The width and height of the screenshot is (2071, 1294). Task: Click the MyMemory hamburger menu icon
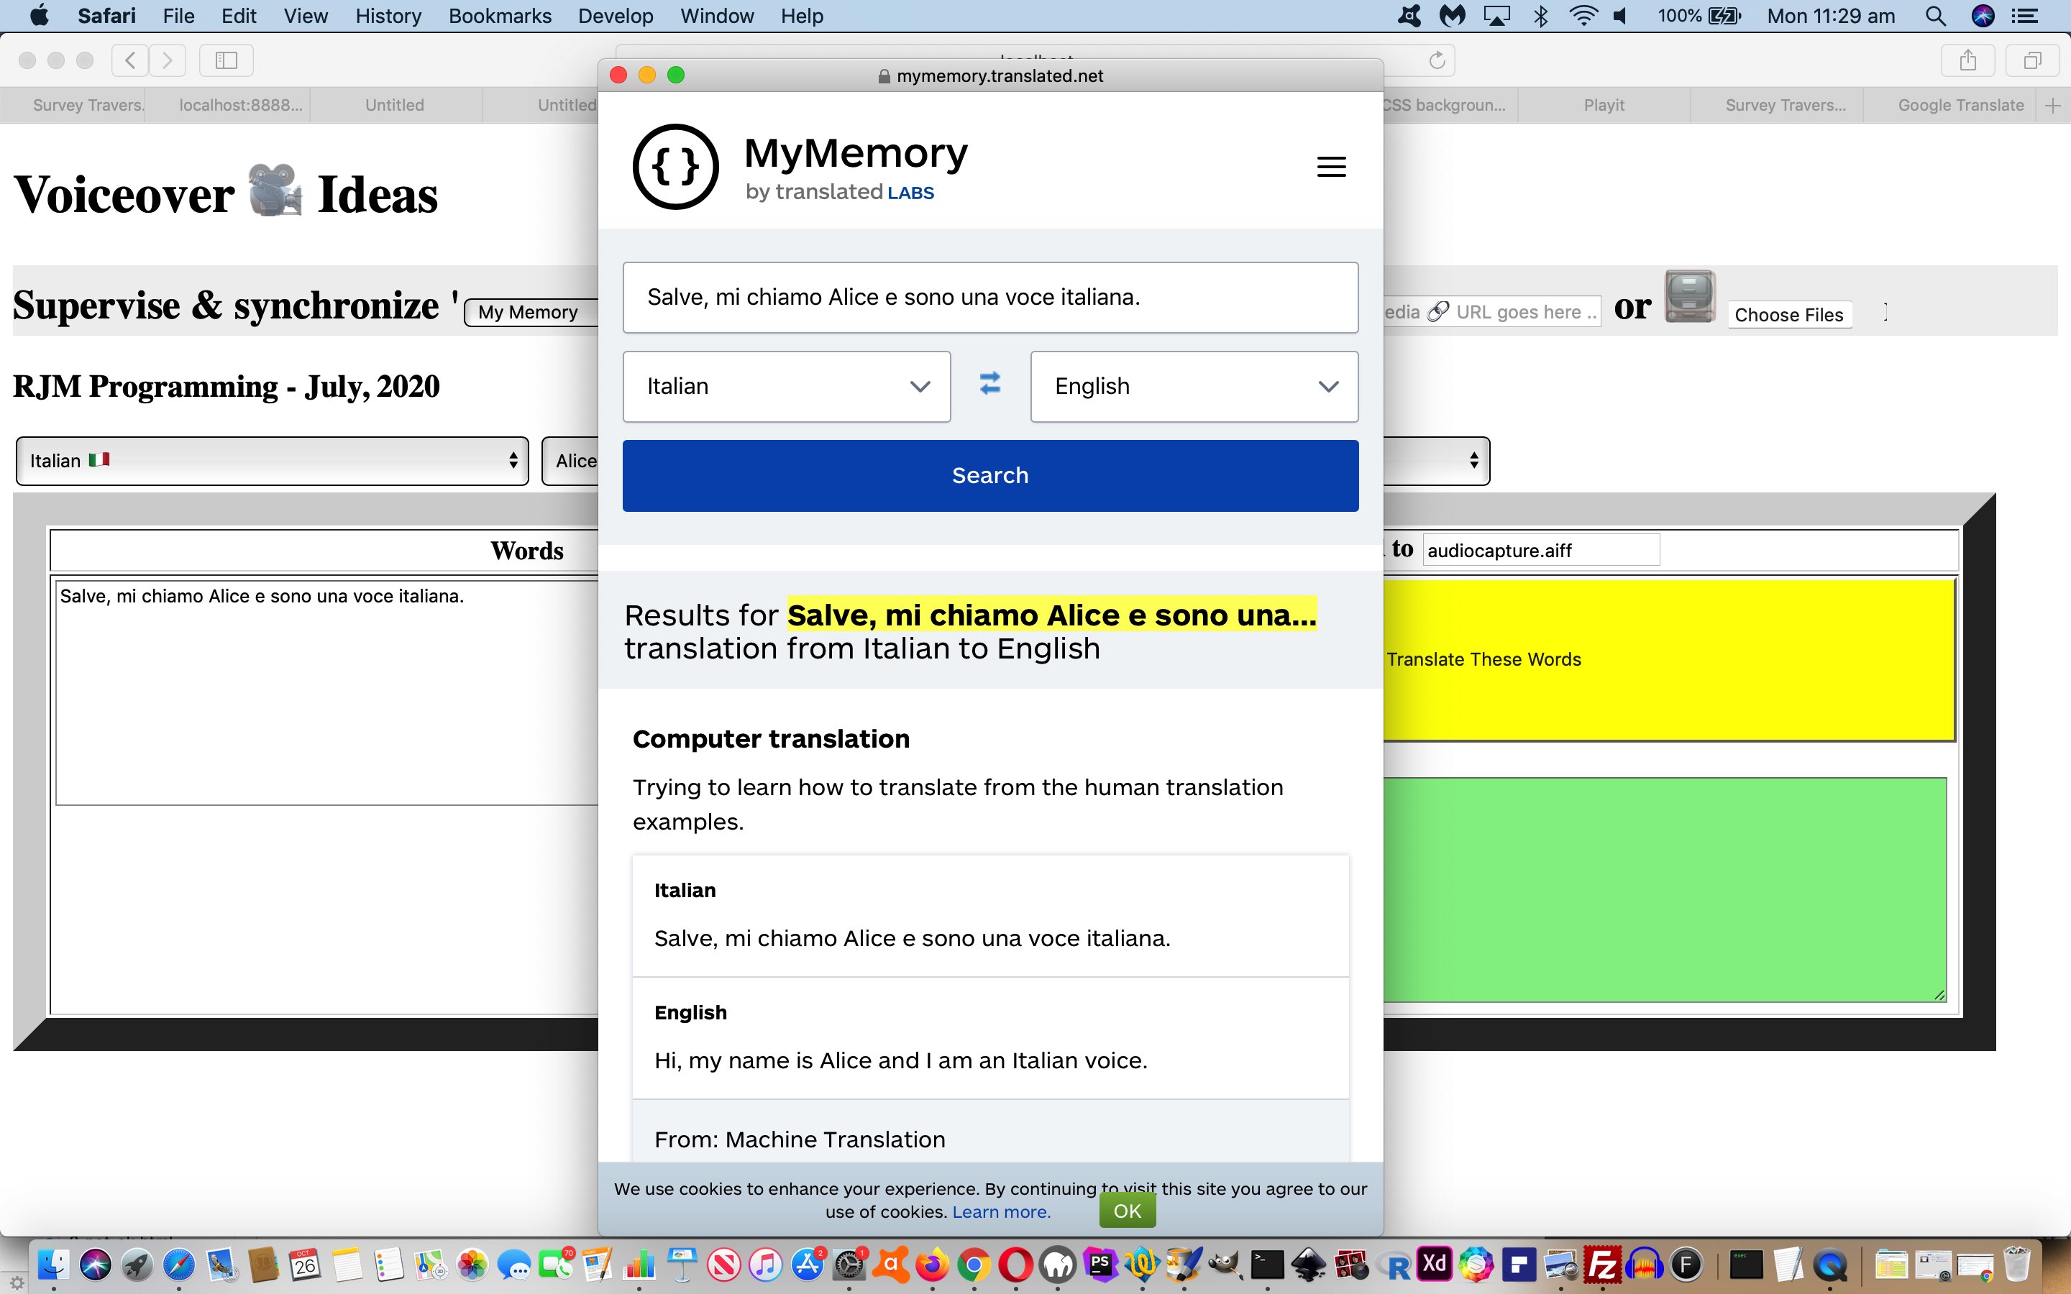[x=1332, y=167]
